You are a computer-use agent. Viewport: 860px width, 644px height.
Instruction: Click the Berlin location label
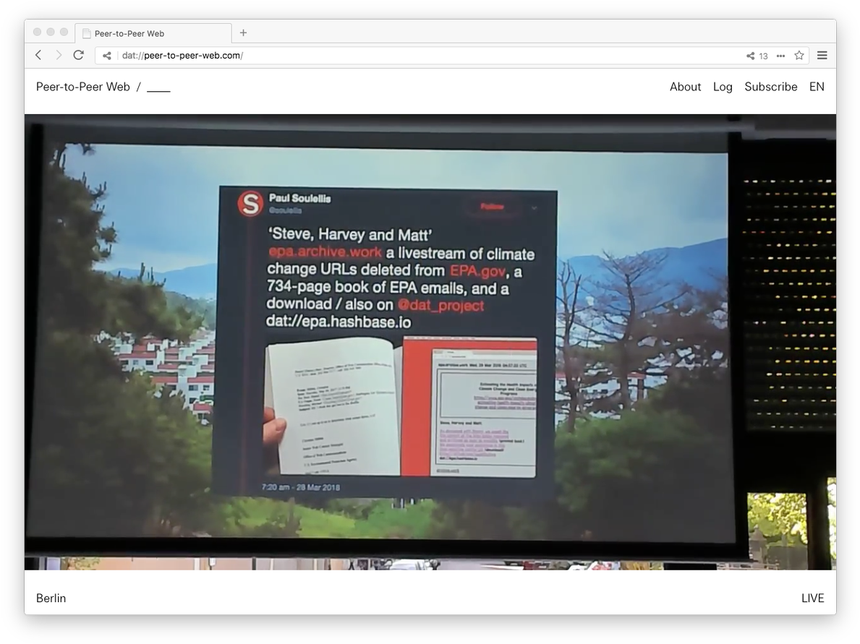click(x=51, y=598)
